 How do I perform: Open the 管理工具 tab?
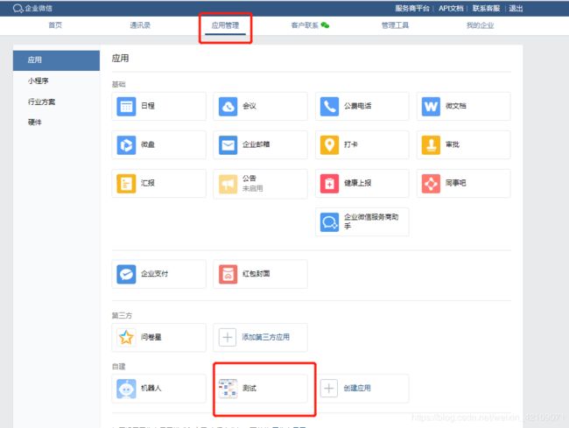click(395, 25)
